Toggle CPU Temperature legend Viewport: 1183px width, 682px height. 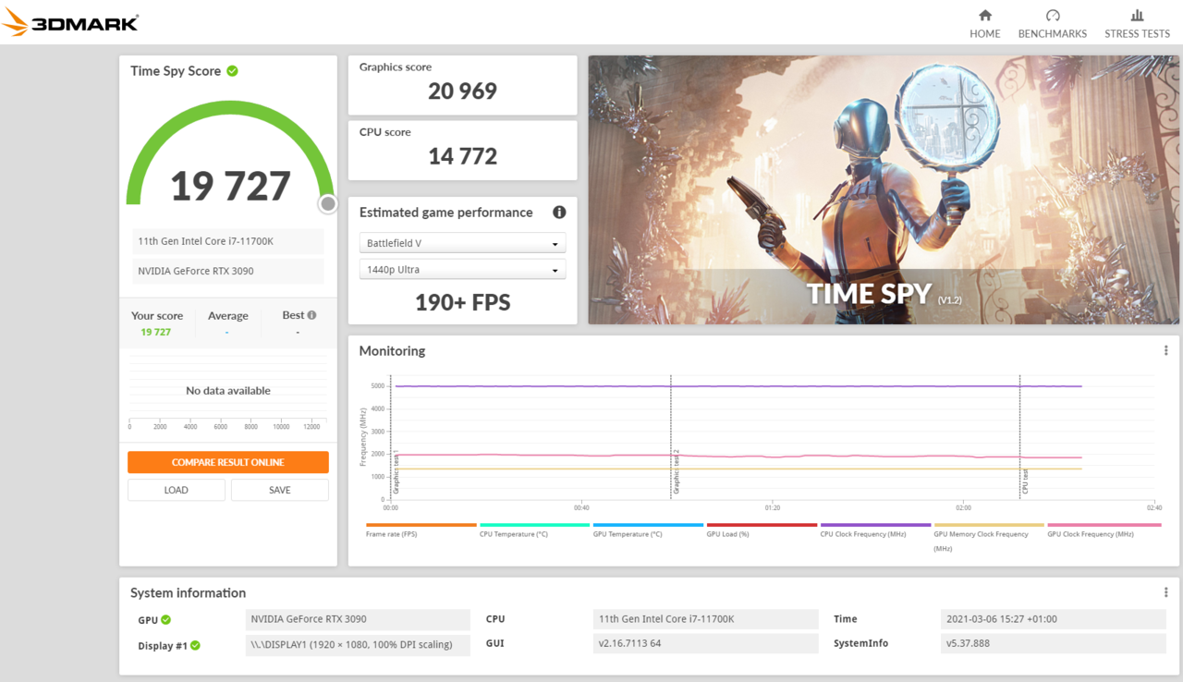[534, 530]
